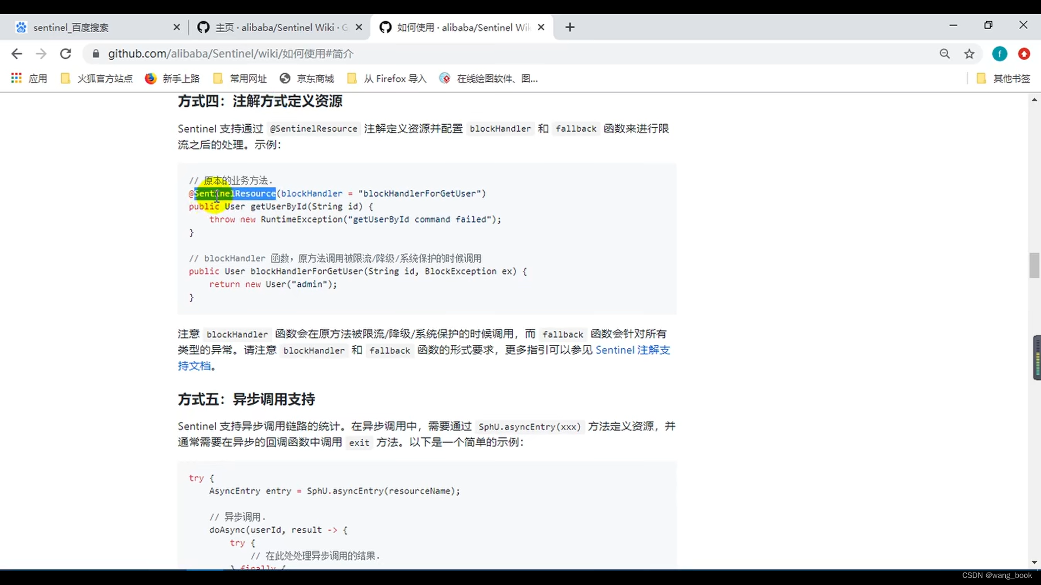Open the 其他书签 folder
This screenshot has width=1041, height=585.
1003,79
